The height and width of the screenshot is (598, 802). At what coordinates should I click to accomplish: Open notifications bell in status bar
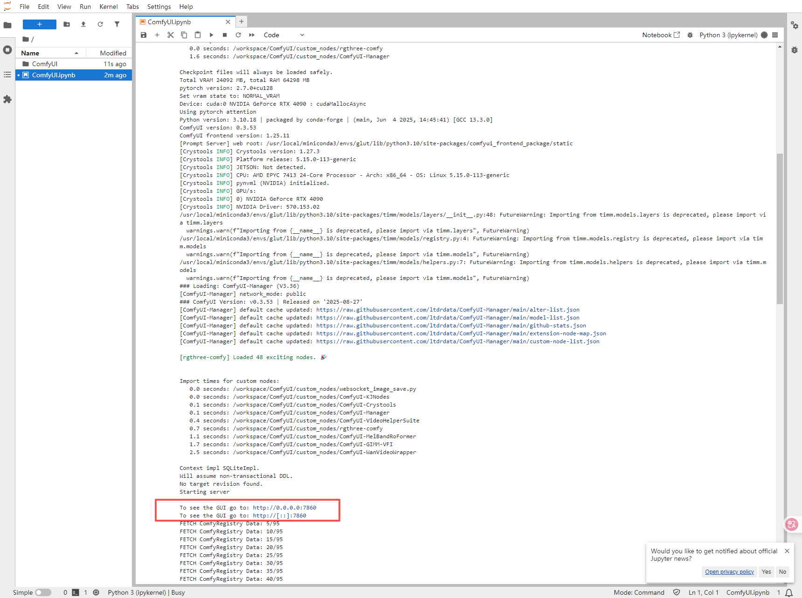pyautogui.click(x=789, y=592)
